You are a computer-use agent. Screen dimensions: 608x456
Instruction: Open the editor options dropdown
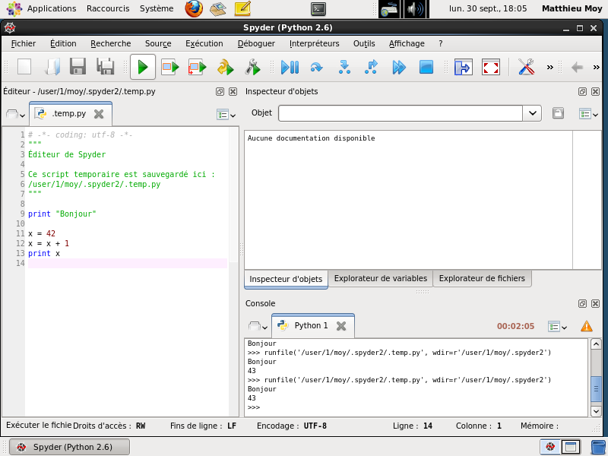[226, 115]
